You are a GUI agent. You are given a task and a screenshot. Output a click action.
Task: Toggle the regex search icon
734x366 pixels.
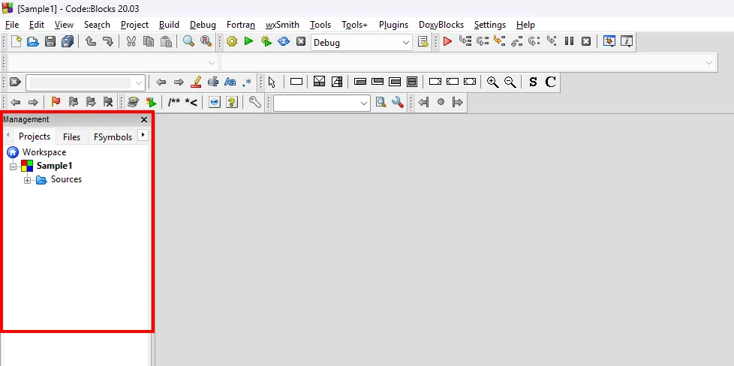pyautogui.click(x=247, y=82)
